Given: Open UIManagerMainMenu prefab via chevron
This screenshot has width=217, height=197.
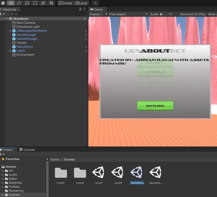Looking at the screenshot, I should point(86,31).
